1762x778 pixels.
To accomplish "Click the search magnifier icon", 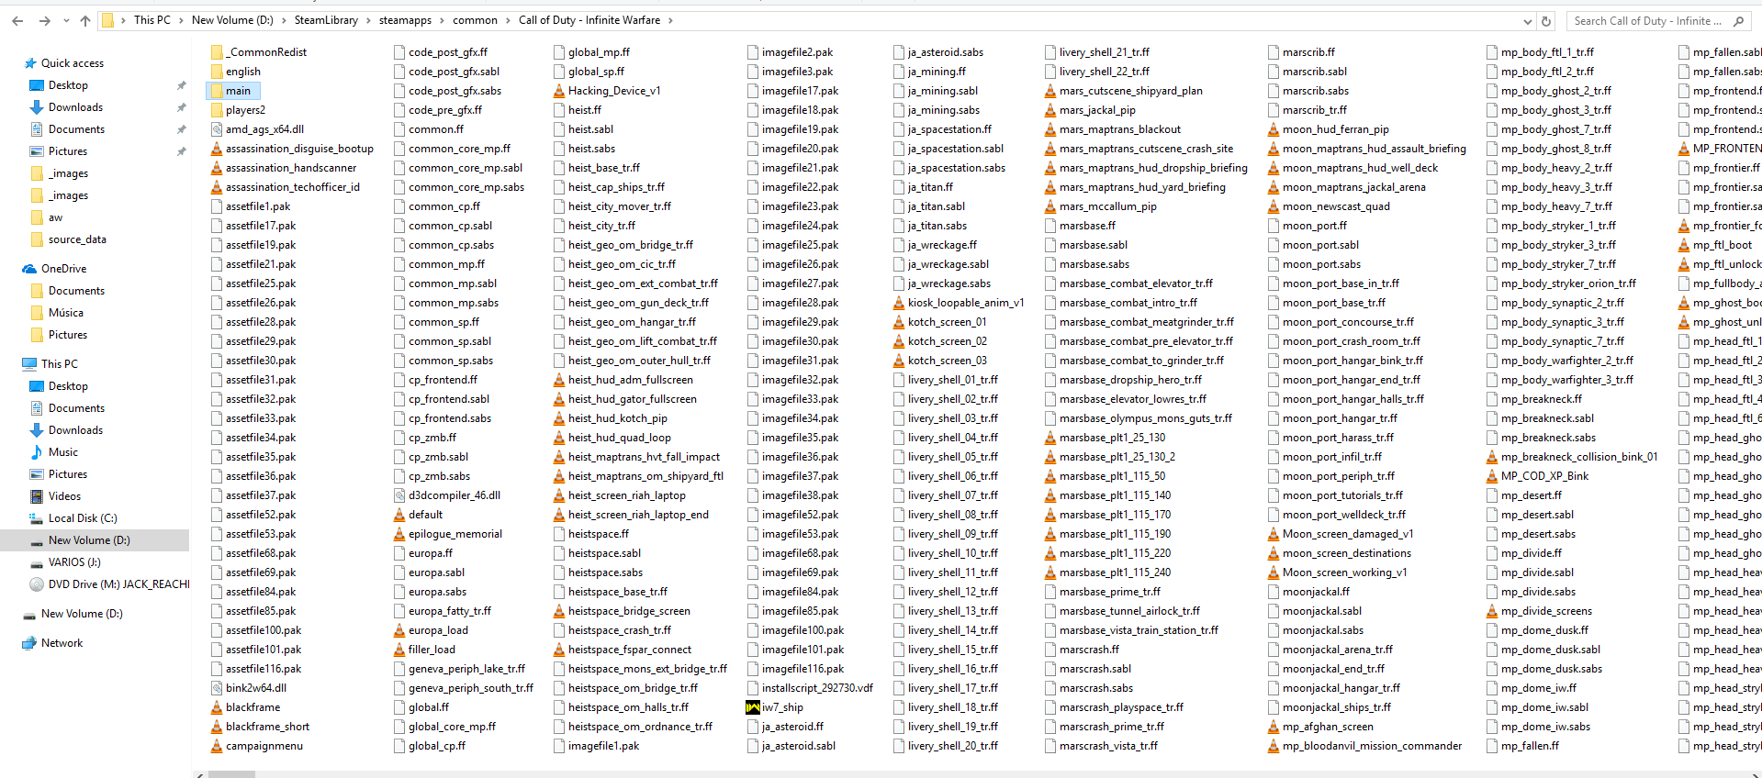I will click(1738, 20).
